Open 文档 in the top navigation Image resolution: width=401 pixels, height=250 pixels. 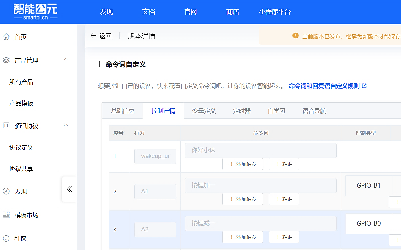click(148, 12)
